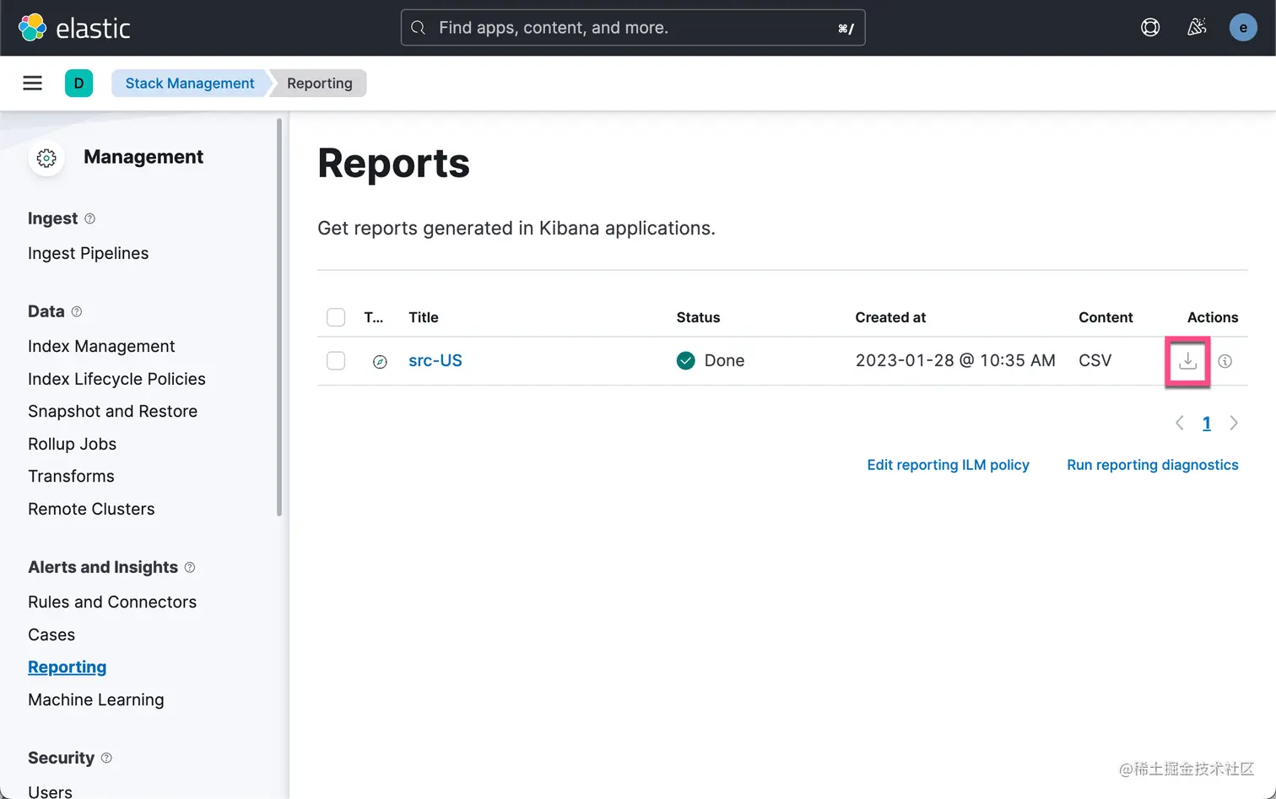Click Edit reporting ILM policy
The image size is (1276, 799).
tap(948, 465)
